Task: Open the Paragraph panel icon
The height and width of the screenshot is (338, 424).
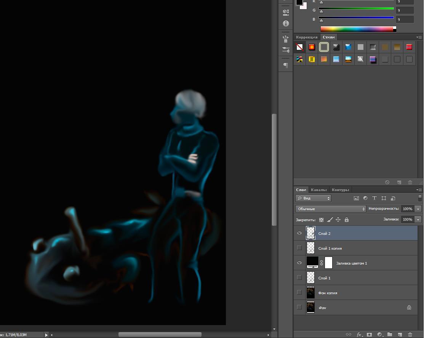Action: (x=286, y=65)
